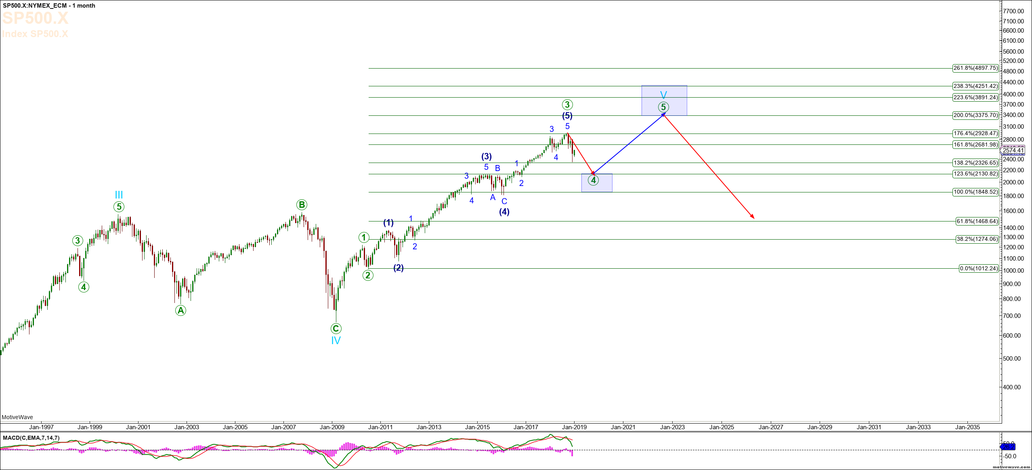Click the 400.00 price axis value
Screen dimensions: 1032x470
point(1012,387)
